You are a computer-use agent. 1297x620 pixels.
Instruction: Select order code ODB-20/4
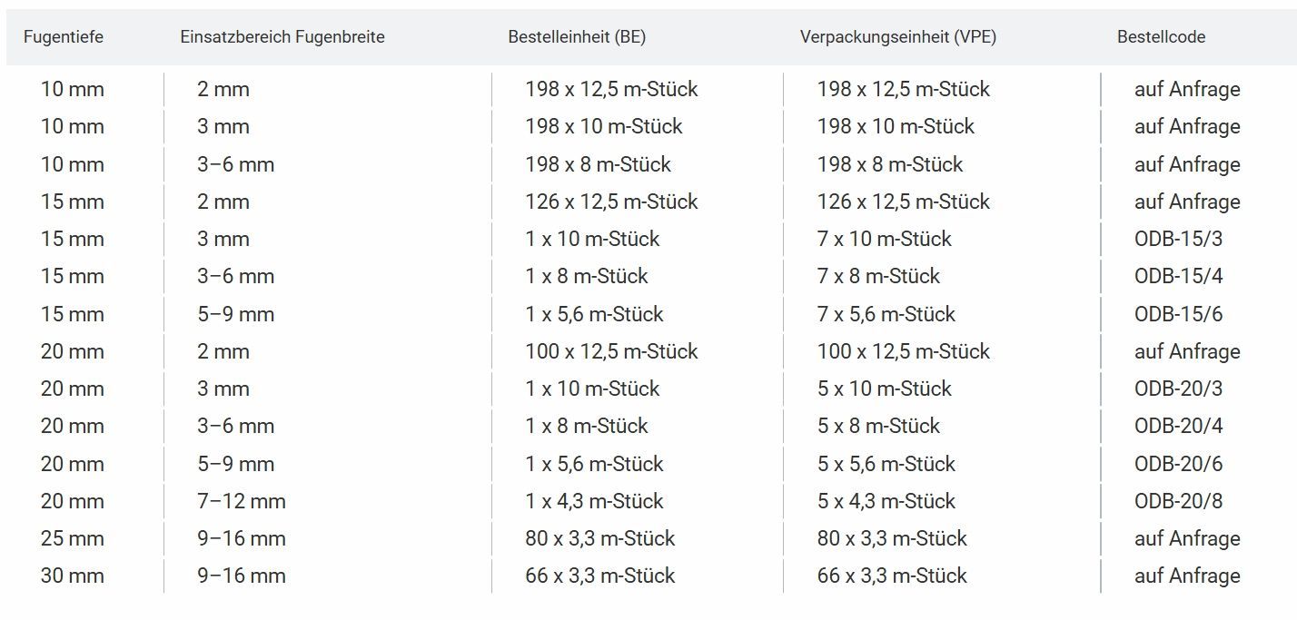[x=1179, y=426]
